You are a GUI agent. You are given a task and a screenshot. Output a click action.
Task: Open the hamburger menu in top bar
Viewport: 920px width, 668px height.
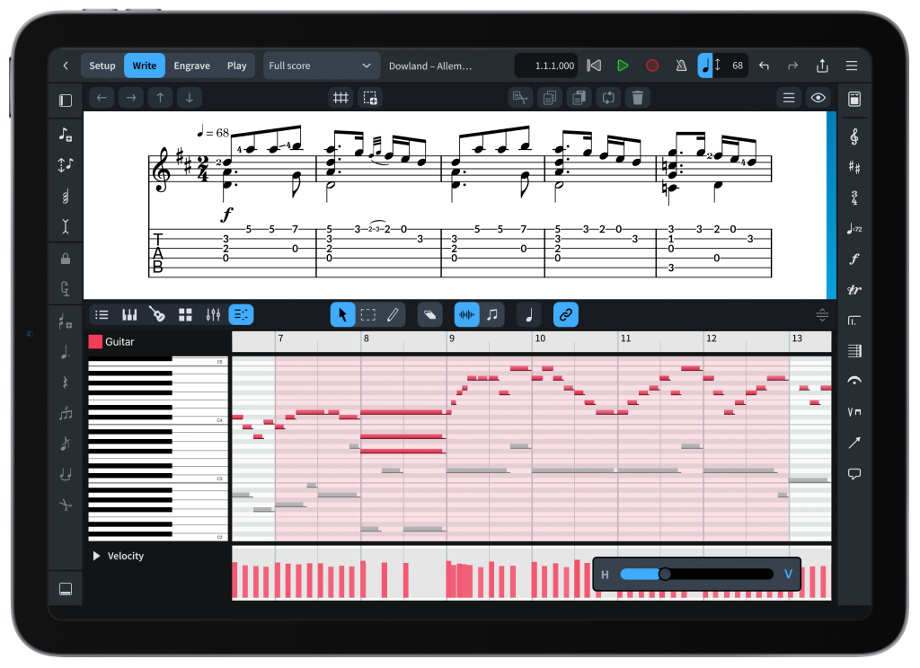(851, 66)
